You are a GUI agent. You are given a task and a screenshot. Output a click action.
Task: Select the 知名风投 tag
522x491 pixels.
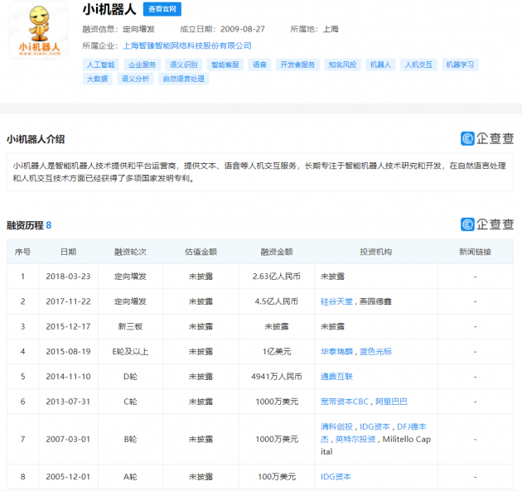342,65
